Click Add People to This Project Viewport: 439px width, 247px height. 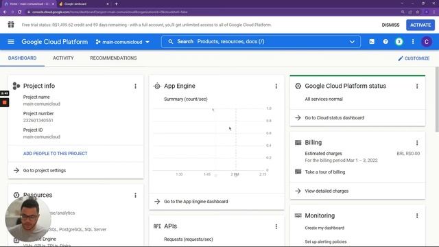[x=55, y=154]
